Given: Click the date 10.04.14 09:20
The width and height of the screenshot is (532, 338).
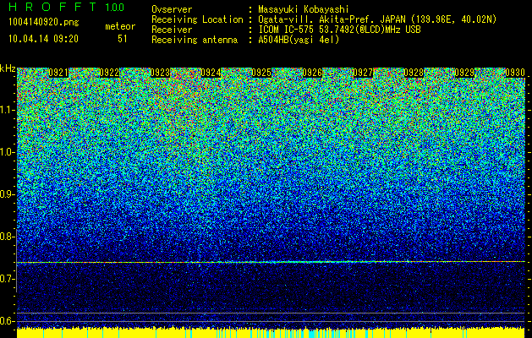Looking at the screenshot, I should [43, 39].
